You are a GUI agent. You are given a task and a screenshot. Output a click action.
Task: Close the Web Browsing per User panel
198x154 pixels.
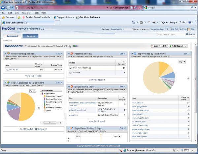61,54
